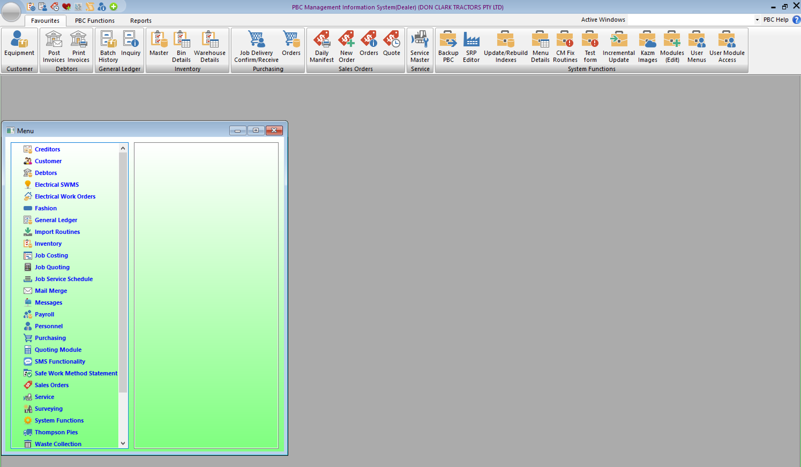Close the Menu window
Image resolution: width=801 pixels, height=467 pixels.
274,130
